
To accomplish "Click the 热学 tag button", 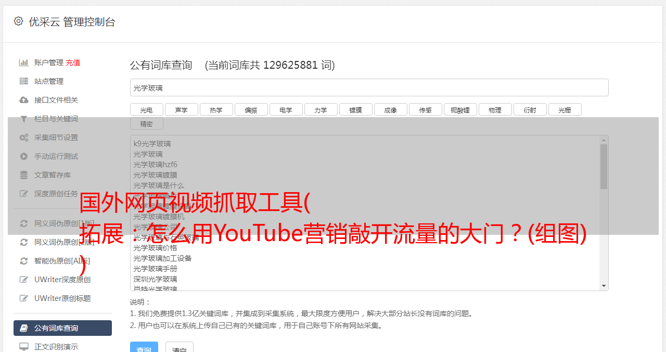I will 216,110.
